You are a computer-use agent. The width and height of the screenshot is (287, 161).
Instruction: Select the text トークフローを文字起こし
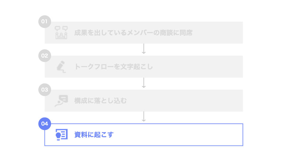click(114, 66)
